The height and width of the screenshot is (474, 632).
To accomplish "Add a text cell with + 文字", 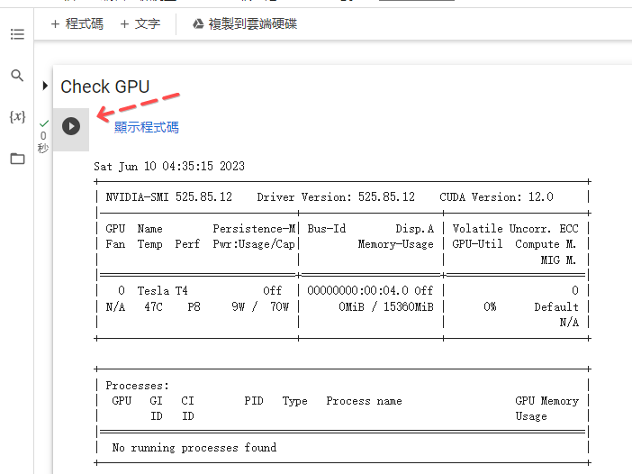I will [140, 24].
